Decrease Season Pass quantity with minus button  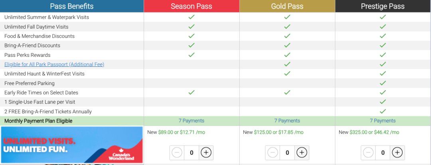pyautogui.click(x=177, y=153)
